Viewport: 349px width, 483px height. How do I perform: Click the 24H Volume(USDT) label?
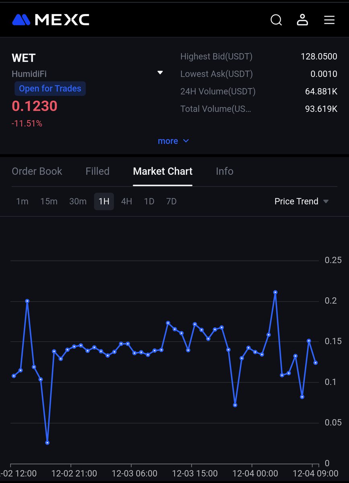click(218, 91)
